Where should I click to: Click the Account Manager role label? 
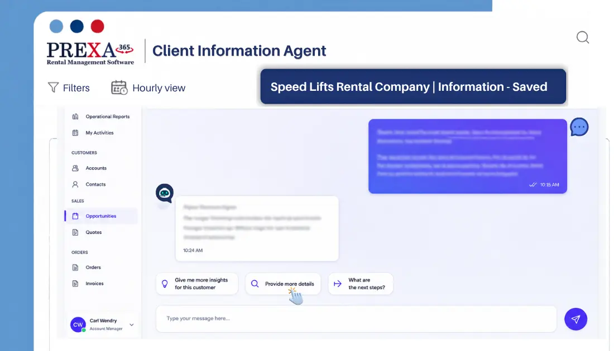[x=105, y=329]
